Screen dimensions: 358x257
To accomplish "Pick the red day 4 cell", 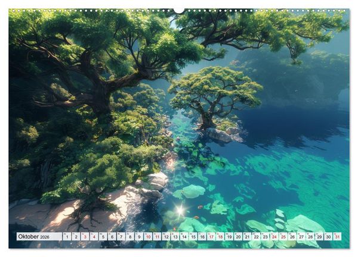I will click(x=94, y=237).
